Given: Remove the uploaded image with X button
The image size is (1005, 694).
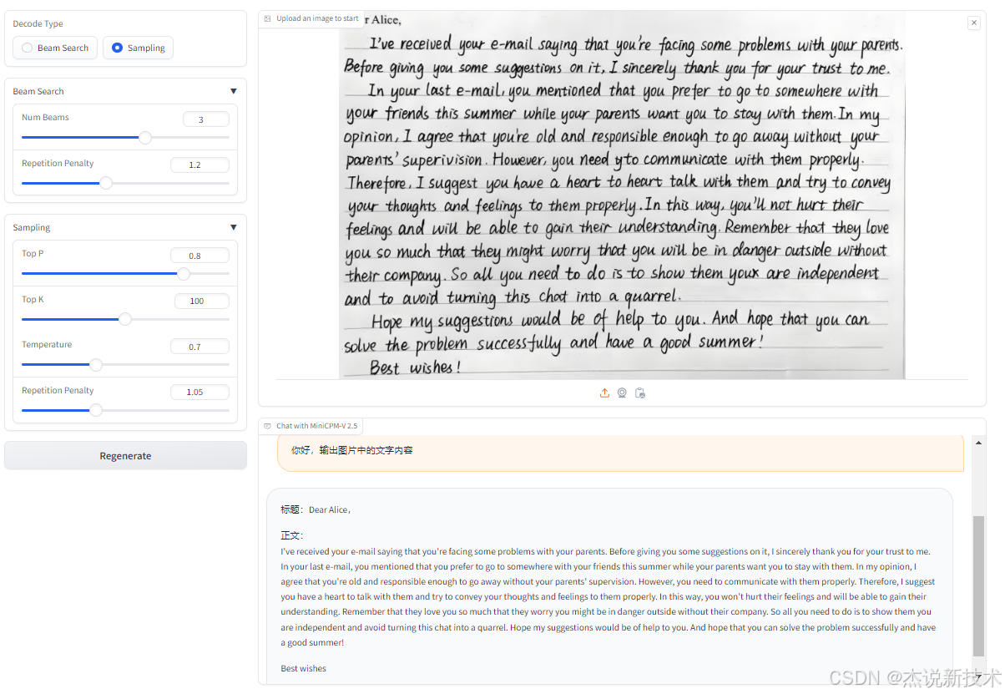Looking at the screenshot, I should (x=973, y=23).
